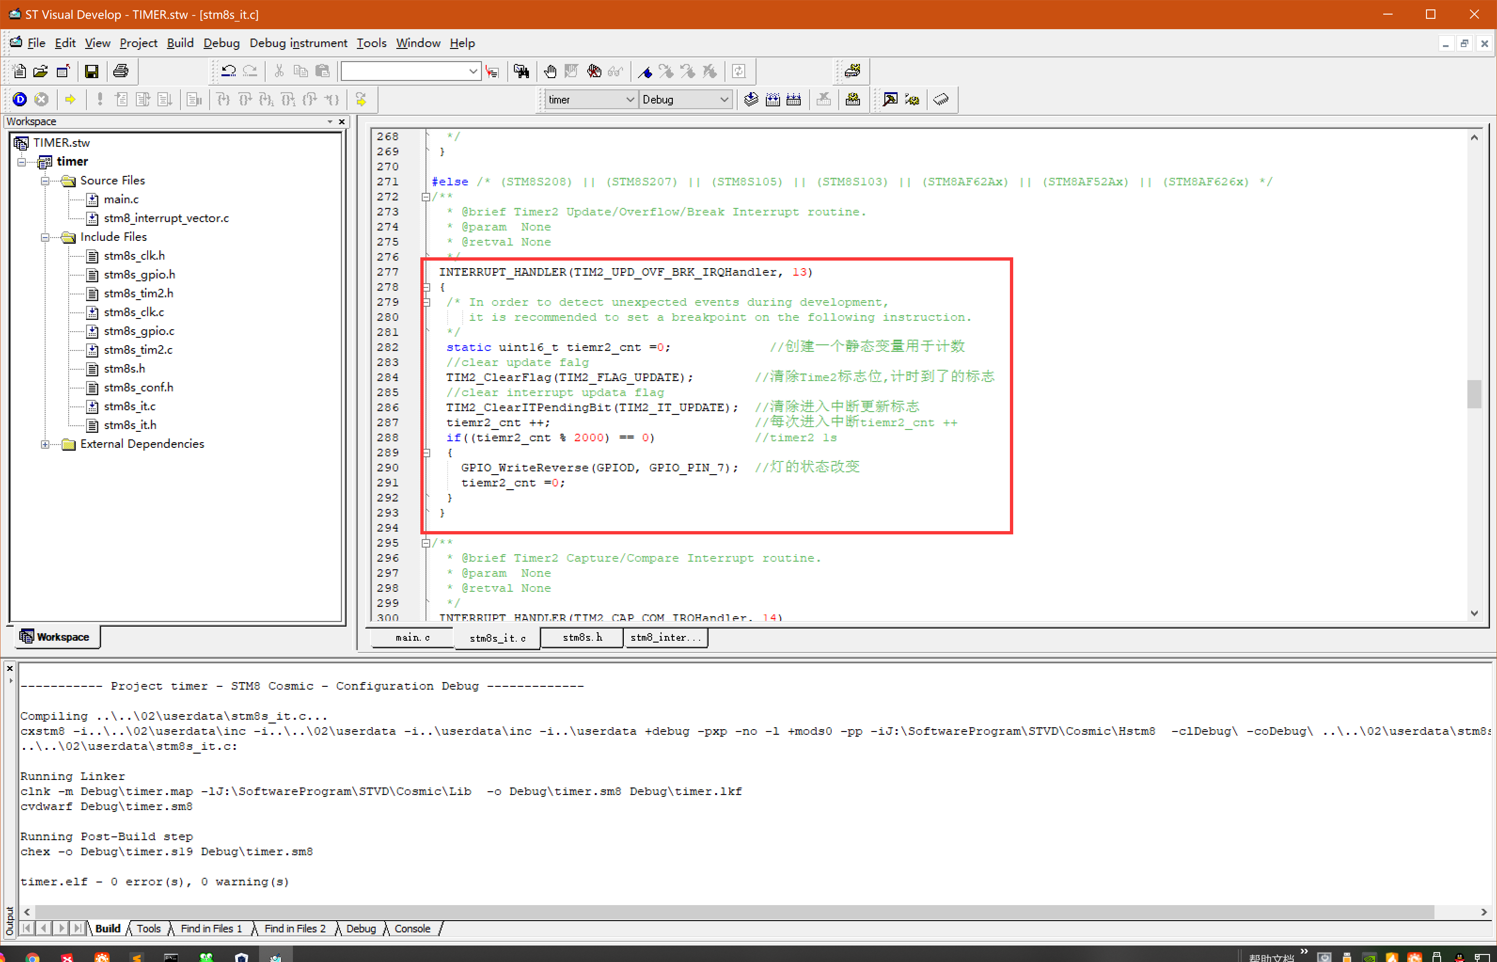Open the Project menu
The height and width of the screenshot is (962, 1497).
(139, 43)
